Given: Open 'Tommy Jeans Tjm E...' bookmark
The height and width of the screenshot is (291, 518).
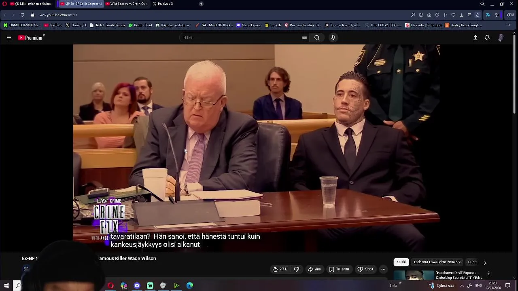Looking at the screenshot, I should 342,25.
